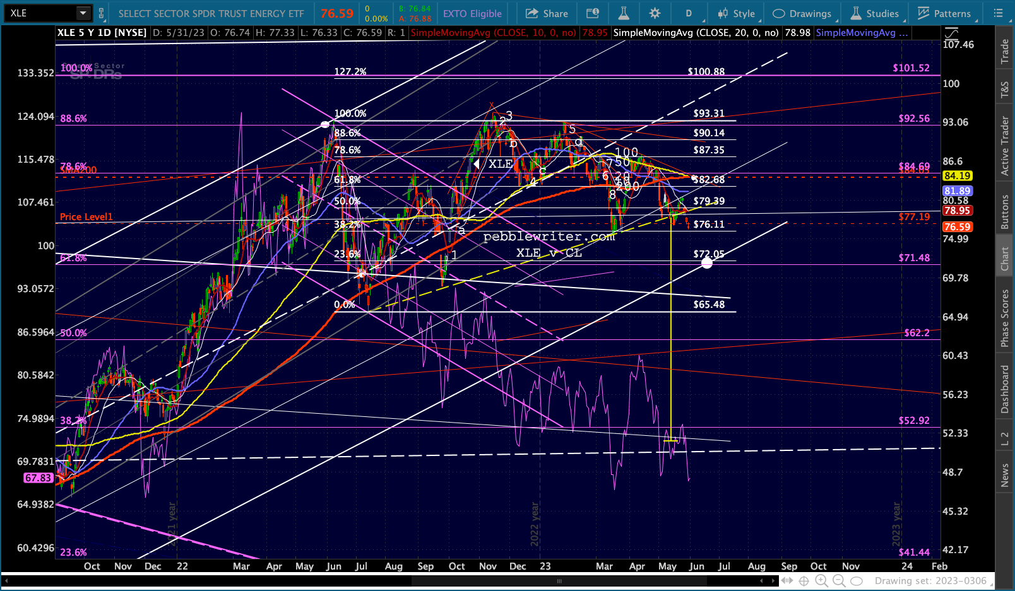Click the $92.56 magenta level label
The height and width of the screenshot is (591, 1015).
click(x=914, y=119)
